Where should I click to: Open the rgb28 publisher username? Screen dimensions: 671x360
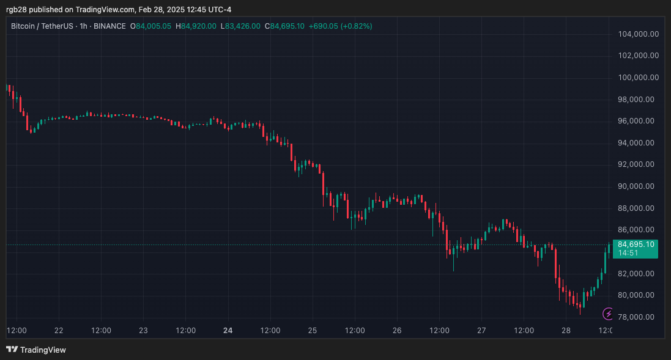click(18, 10)
